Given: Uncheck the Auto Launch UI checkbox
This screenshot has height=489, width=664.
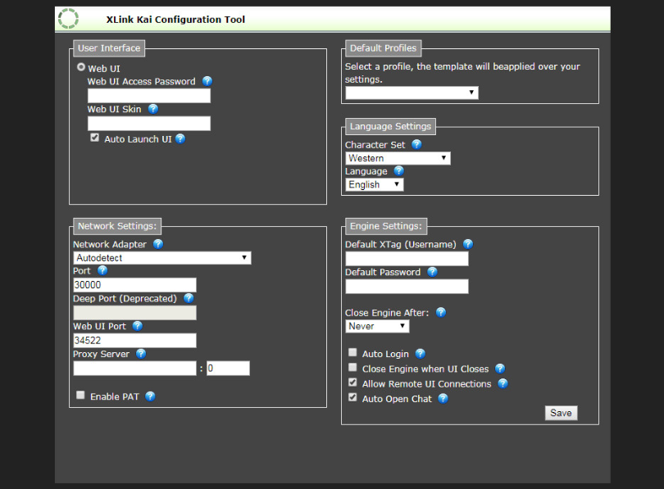Looking at the screenshot, I should pos(94,138).
